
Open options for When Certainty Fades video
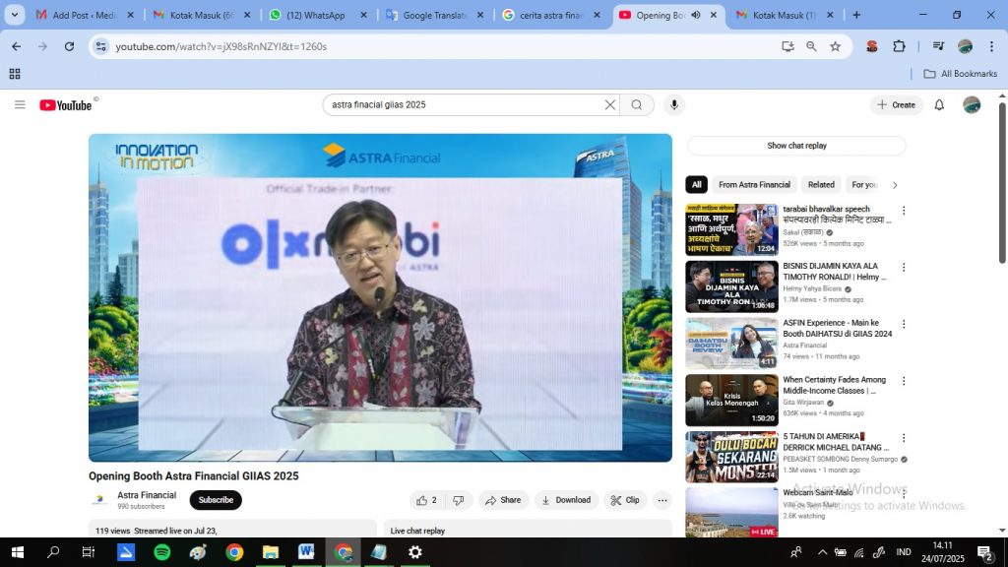pos(904,381)
